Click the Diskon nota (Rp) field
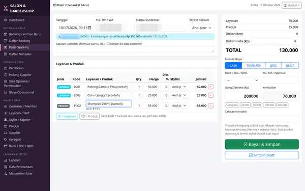This screenshot has height=191, width=305. (275, 41)
